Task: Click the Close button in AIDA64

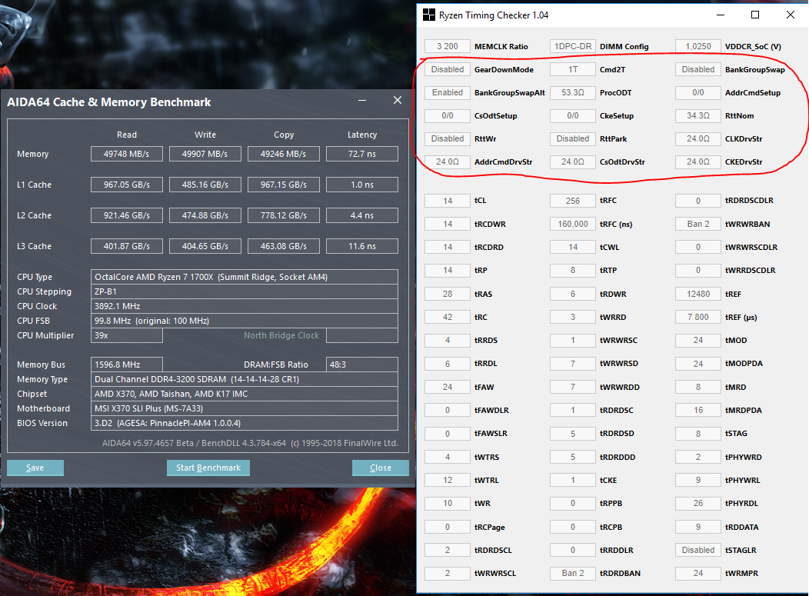Action: (381, 468)
